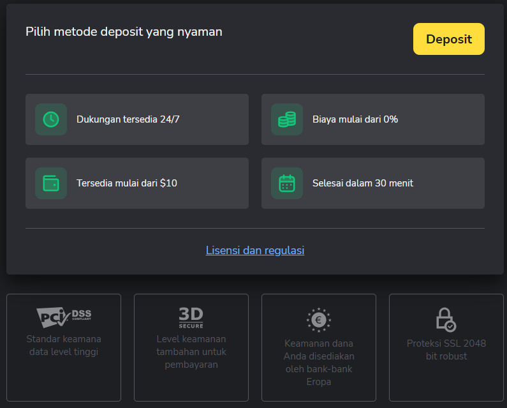The height and width of the screenshot is (408, 507).
Task: Click the PCI DSS compliant logo
Action: 64,317
